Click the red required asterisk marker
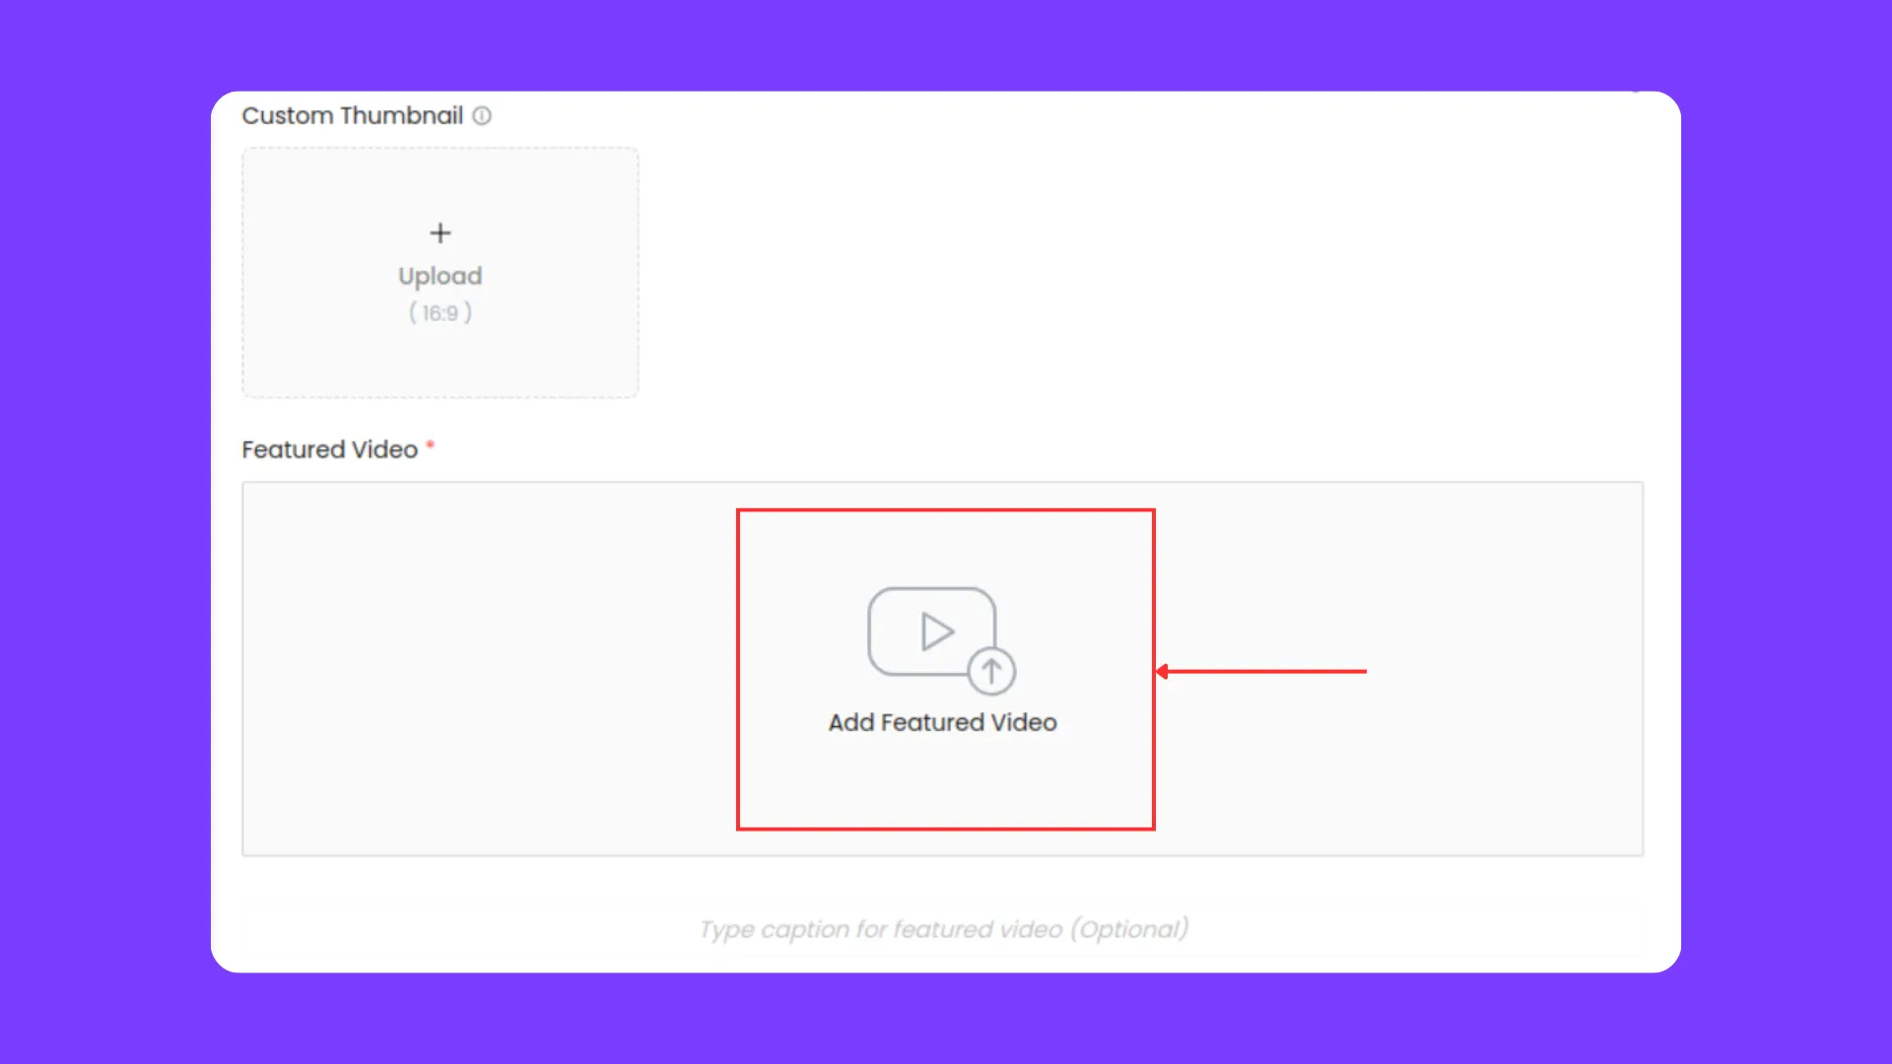 pos(430,445)
